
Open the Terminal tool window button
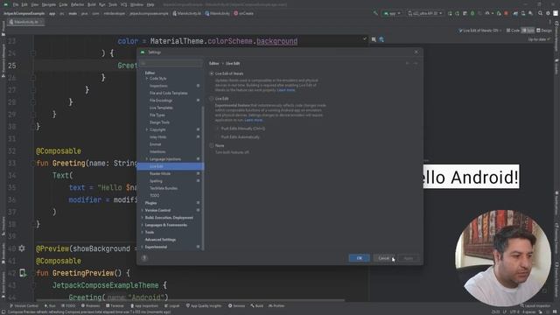[115, 305]
